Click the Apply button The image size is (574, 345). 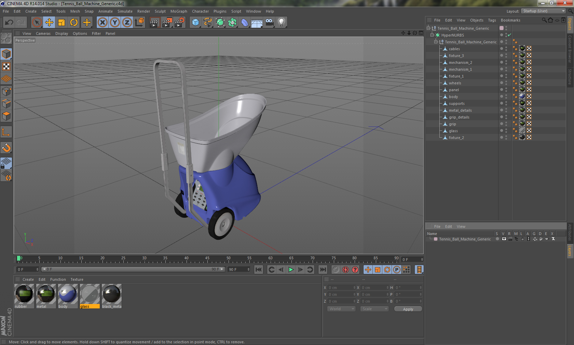(x=408, y=309)
